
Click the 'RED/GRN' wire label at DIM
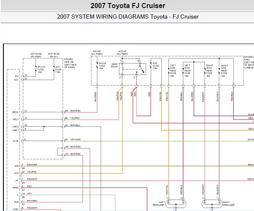pyautogui.click(x=32, y=165)
